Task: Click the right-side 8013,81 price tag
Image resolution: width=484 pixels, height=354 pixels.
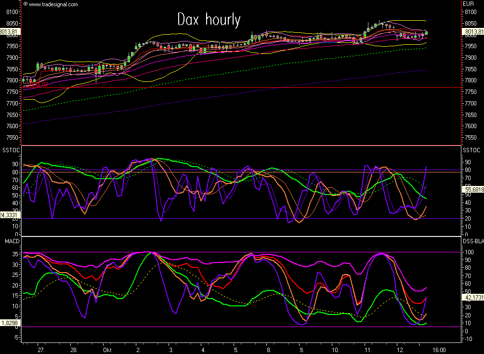Action: [x=472, y=32]
